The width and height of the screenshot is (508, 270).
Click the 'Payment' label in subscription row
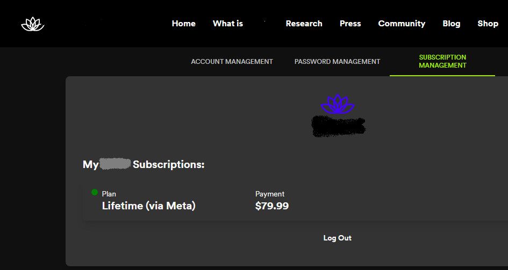[x=270, y=194]
